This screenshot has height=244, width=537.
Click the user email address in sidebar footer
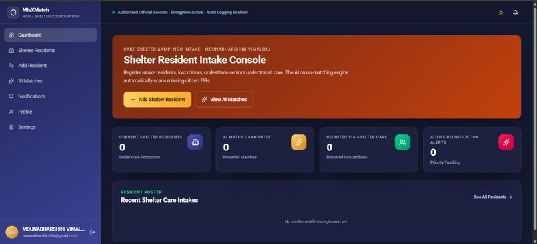click(49, 236)
